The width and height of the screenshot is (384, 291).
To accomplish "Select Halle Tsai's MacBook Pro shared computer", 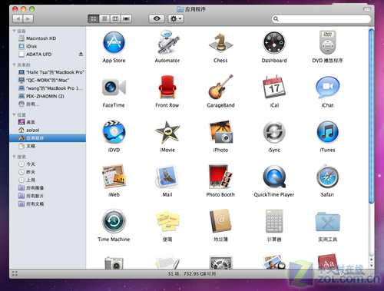I will 48,72.
